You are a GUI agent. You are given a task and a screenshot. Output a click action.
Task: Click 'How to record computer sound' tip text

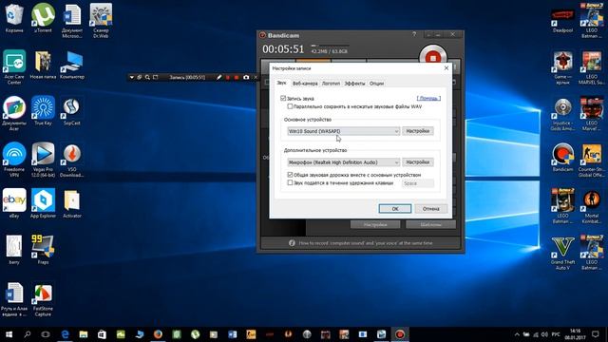click(365, 243)
